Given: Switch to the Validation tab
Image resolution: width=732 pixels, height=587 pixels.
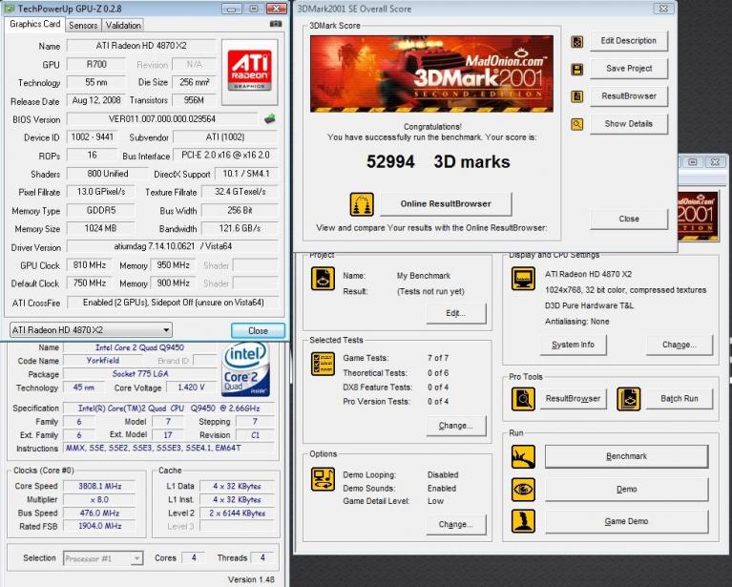Looking at the screenshot, I should click(x=123, y=25).
